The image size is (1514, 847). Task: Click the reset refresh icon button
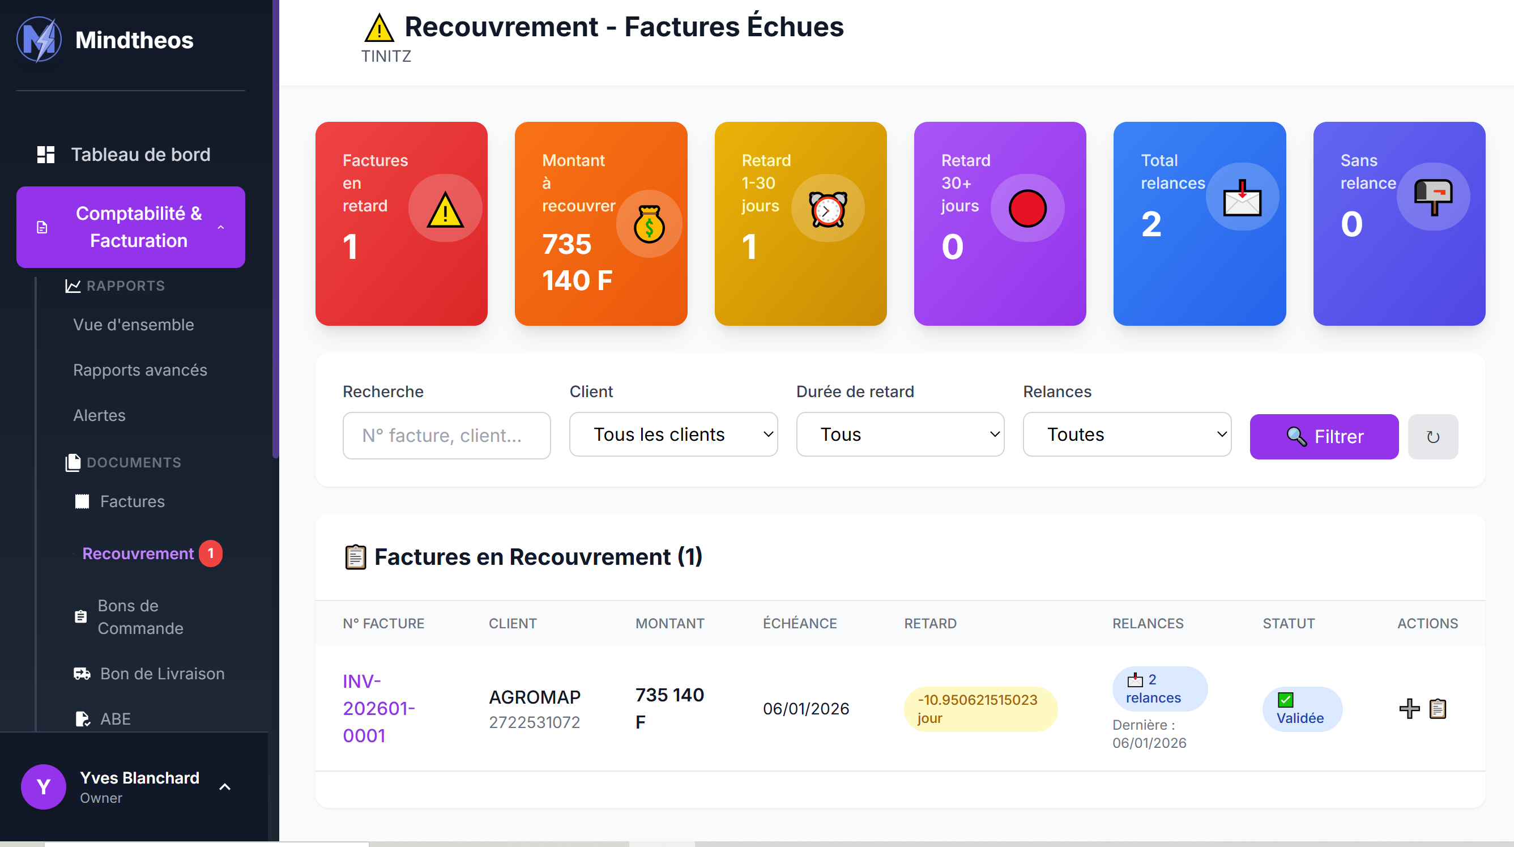tap(1432, 437)
